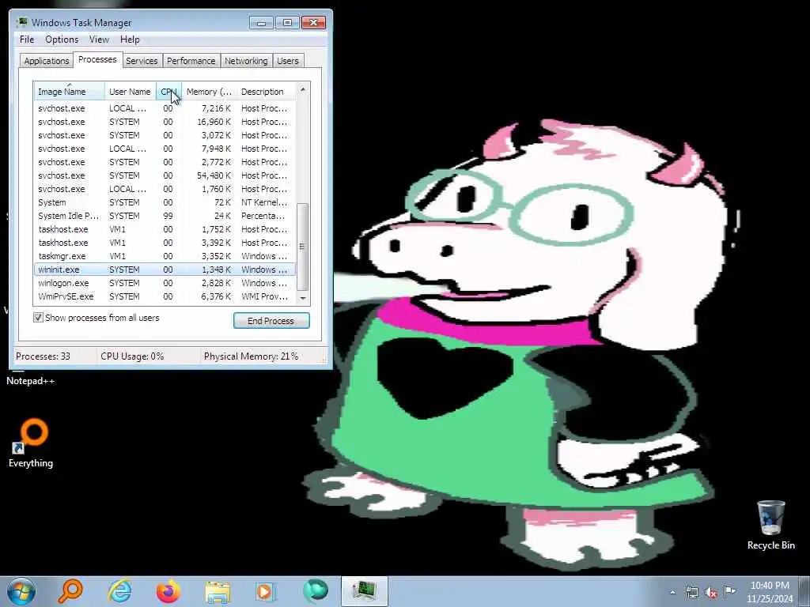Open the Options menu

coord(62,40)
